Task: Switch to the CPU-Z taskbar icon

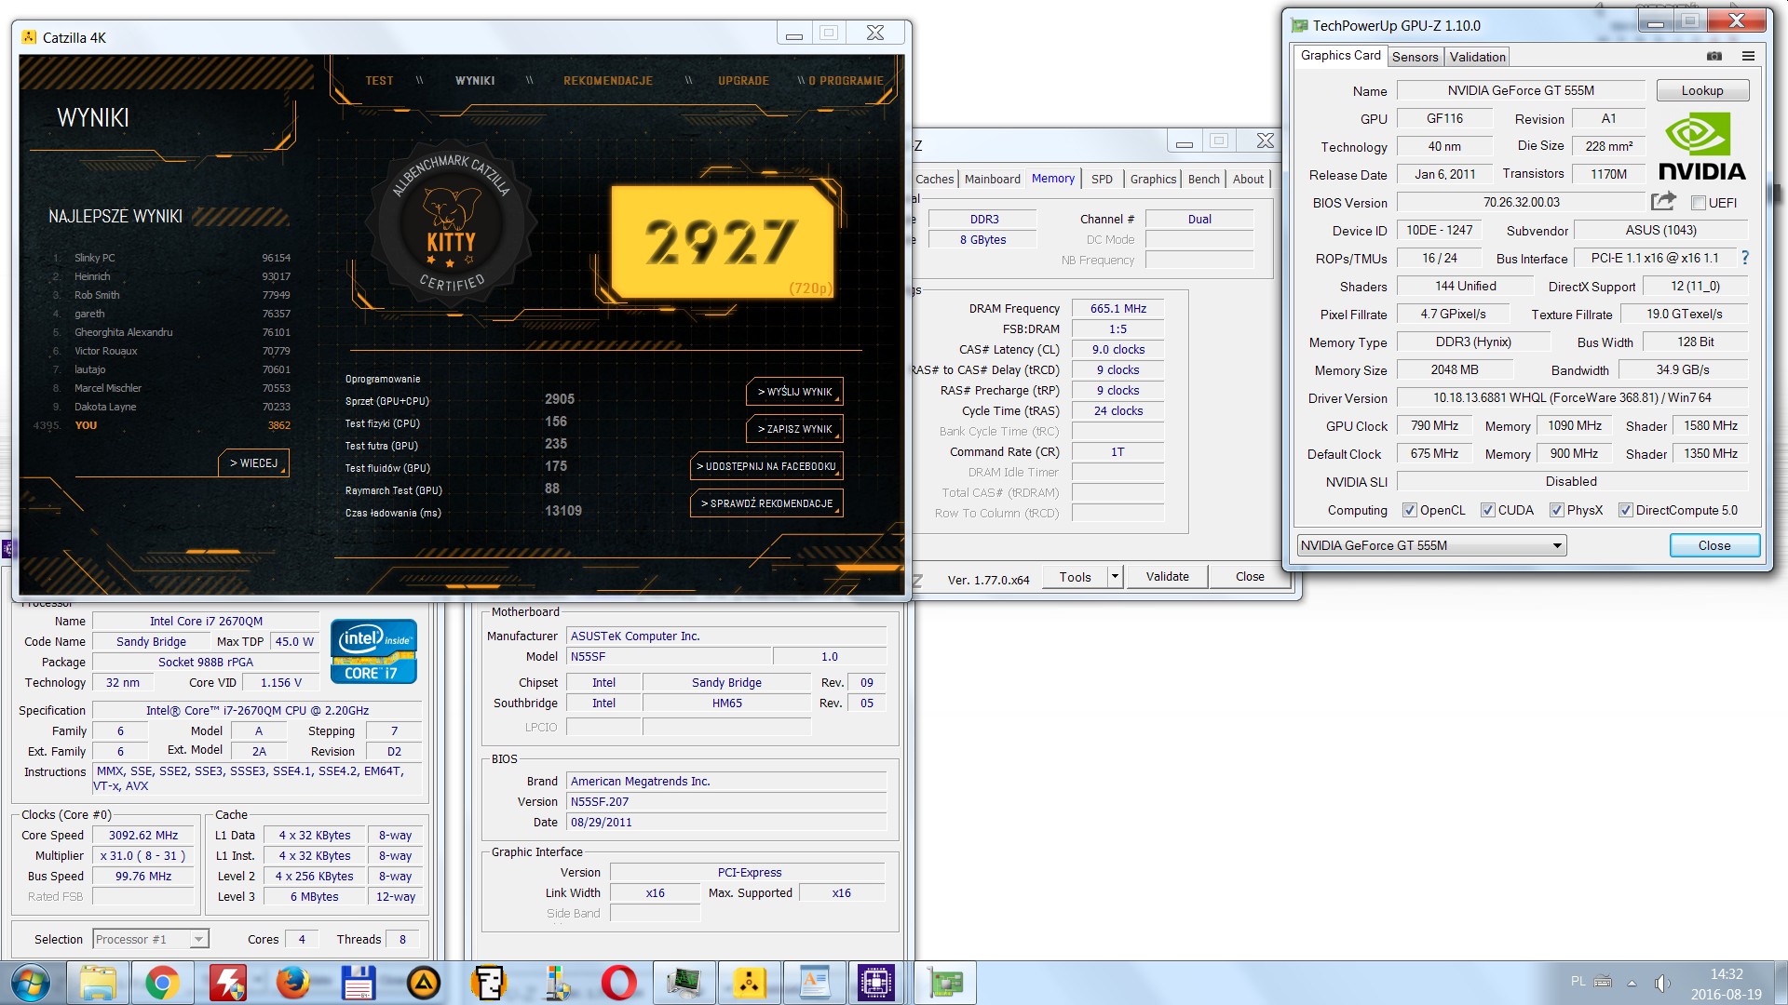Action: point(876,984)
